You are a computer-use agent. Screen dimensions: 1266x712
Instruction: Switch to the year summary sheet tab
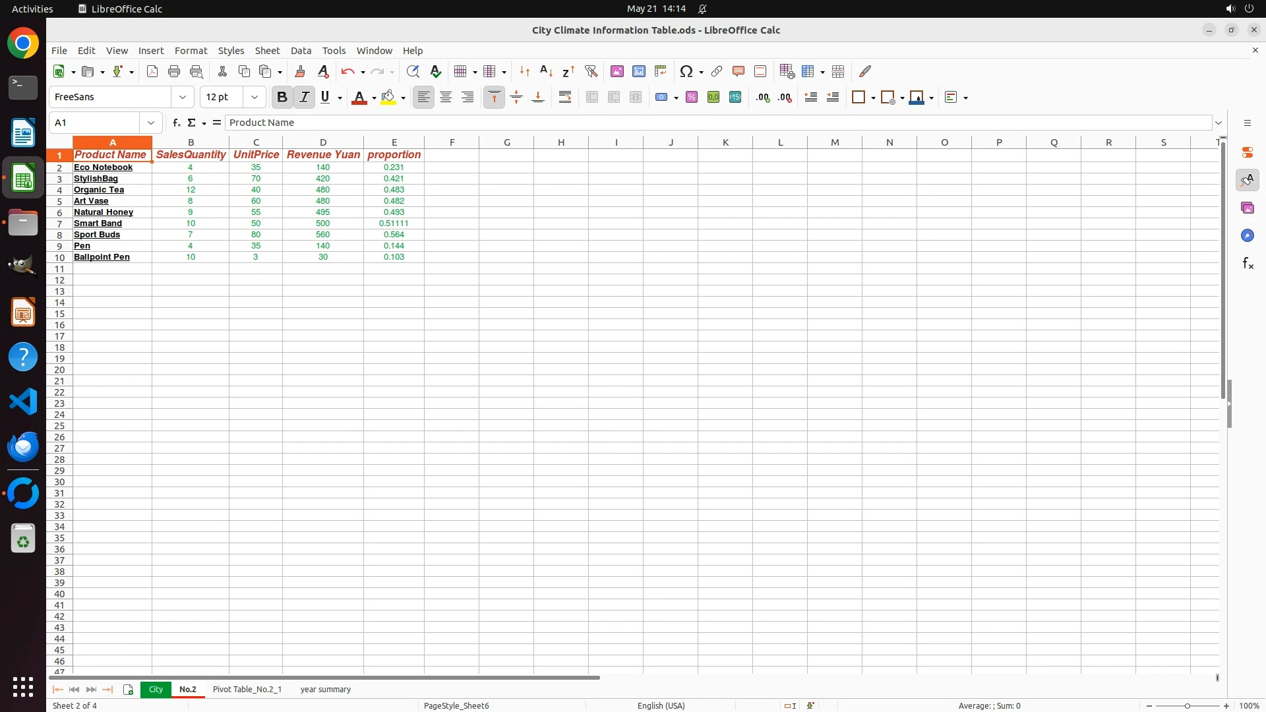[325, 690]
